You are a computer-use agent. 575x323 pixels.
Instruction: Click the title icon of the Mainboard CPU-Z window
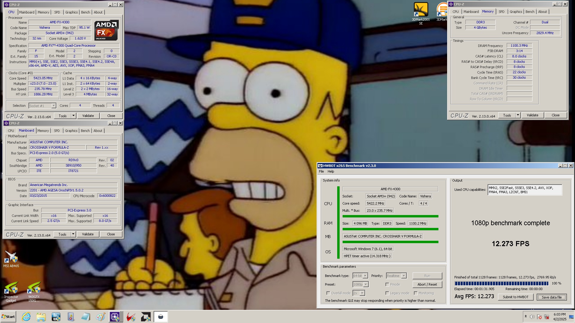[x=6, y=123]
